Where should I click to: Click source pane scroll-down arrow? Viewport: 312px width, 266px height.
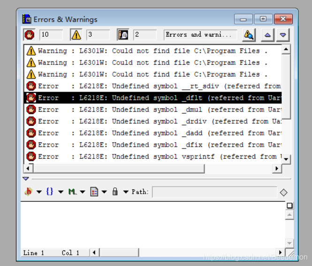[x=289, y=243]
